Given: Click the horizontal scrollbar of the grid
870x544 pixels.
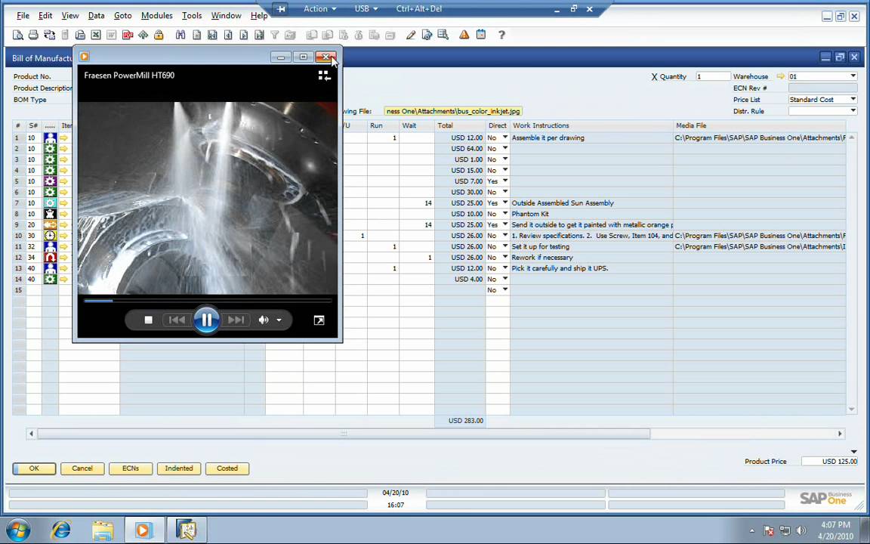Looking at the screenshot, I should pyautogui.click(x=344, y=434).
